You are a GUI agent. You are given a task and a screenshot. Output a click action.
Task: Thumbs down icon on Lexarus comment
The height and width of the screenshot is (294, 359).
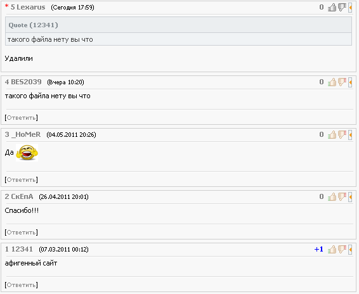(342, 8)
